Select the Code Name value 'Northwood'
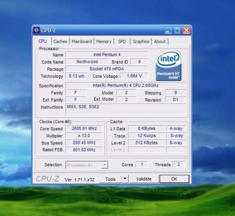235x216 pixels. 87,62
